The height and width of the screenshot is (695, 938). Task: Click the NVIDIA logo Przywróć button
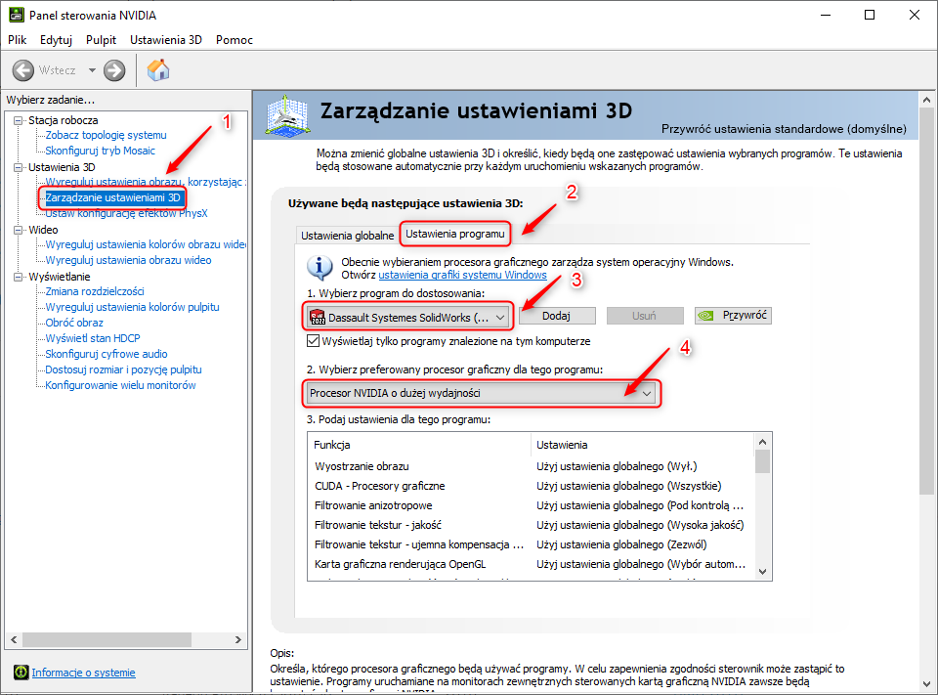pos(732,316)
